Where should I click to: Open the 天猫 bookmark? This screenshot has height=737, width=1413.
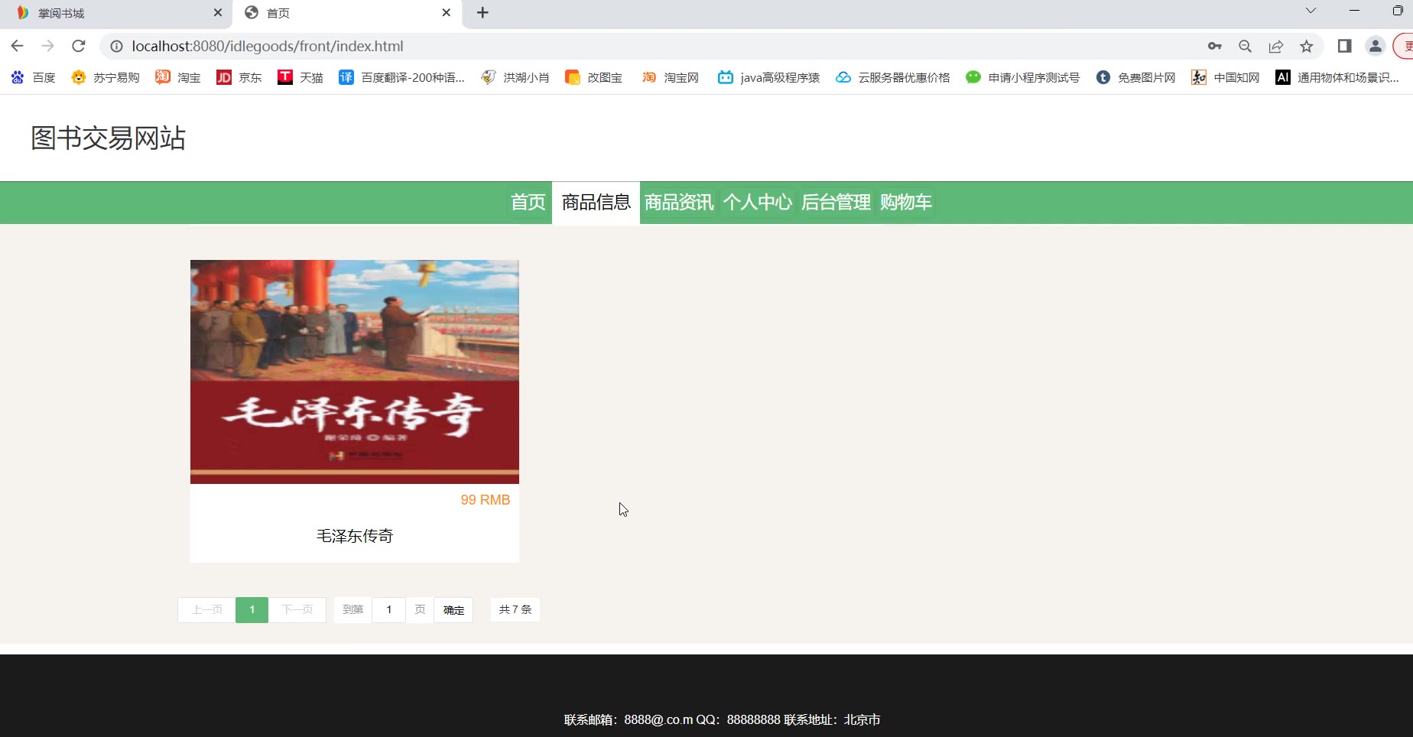pyautogui.click(x=300, y=77)
